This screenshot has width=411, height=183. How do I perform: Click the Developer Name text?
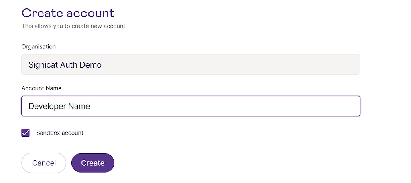[x=59, y=106]
